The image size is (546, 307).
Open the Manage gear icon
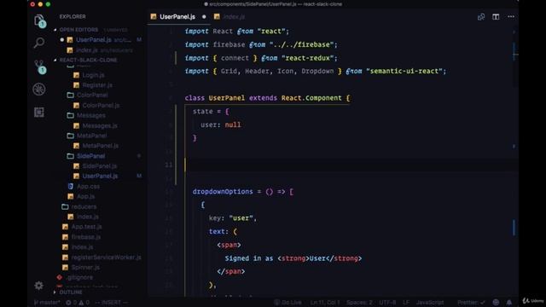(38, 286)
